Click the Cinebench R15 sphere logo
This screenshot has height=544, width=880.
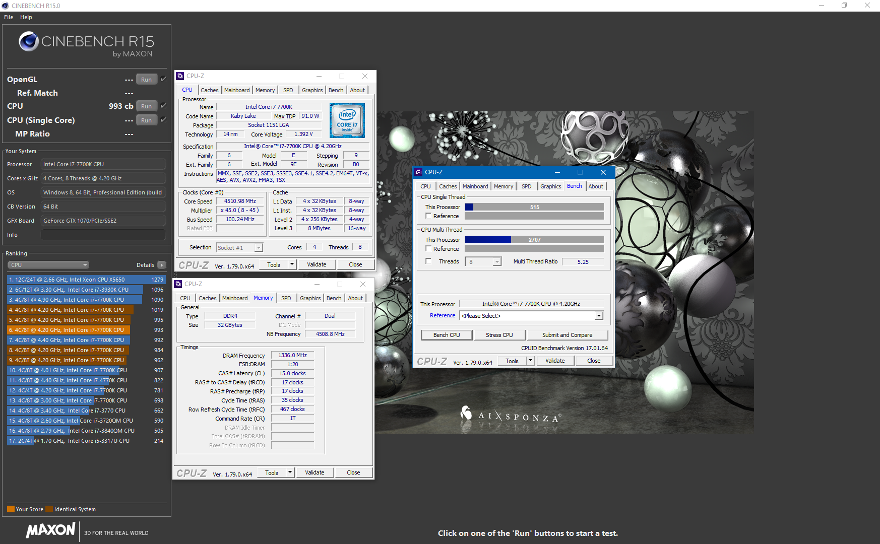pyautogui.click(x=29, y=41)
